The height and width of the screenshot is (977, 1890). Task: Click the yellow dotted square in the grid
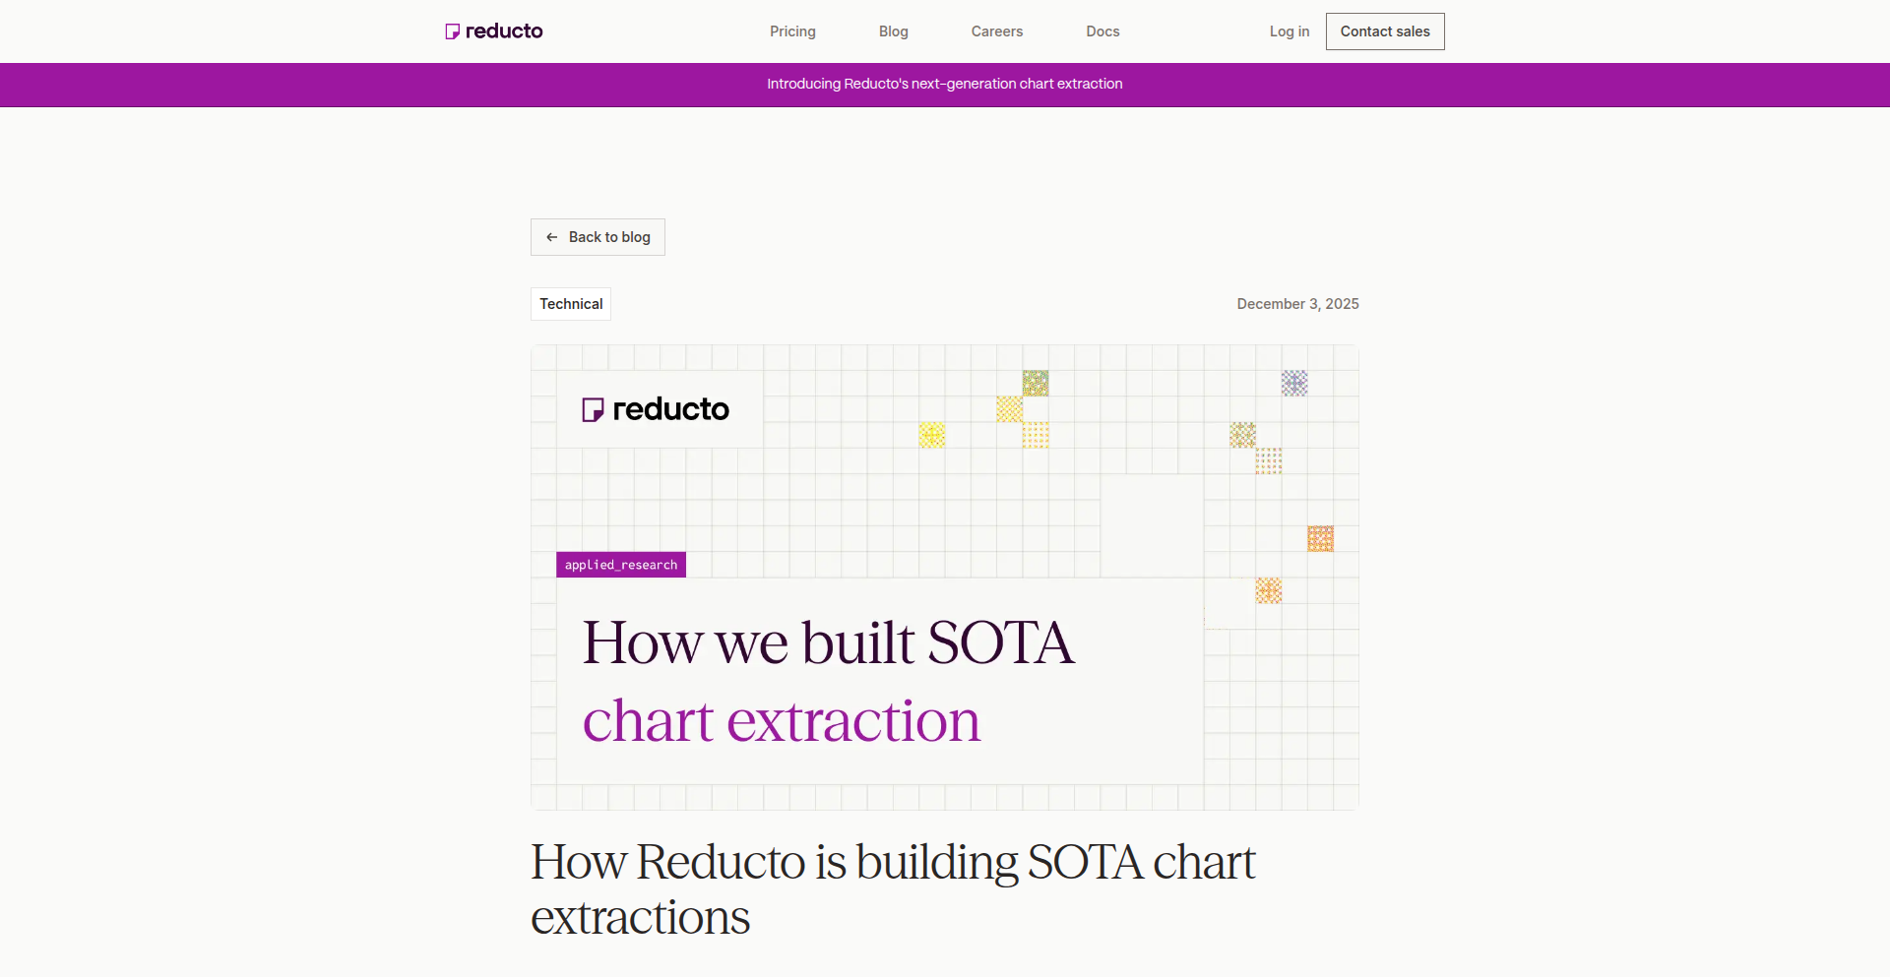pos(931,435)
